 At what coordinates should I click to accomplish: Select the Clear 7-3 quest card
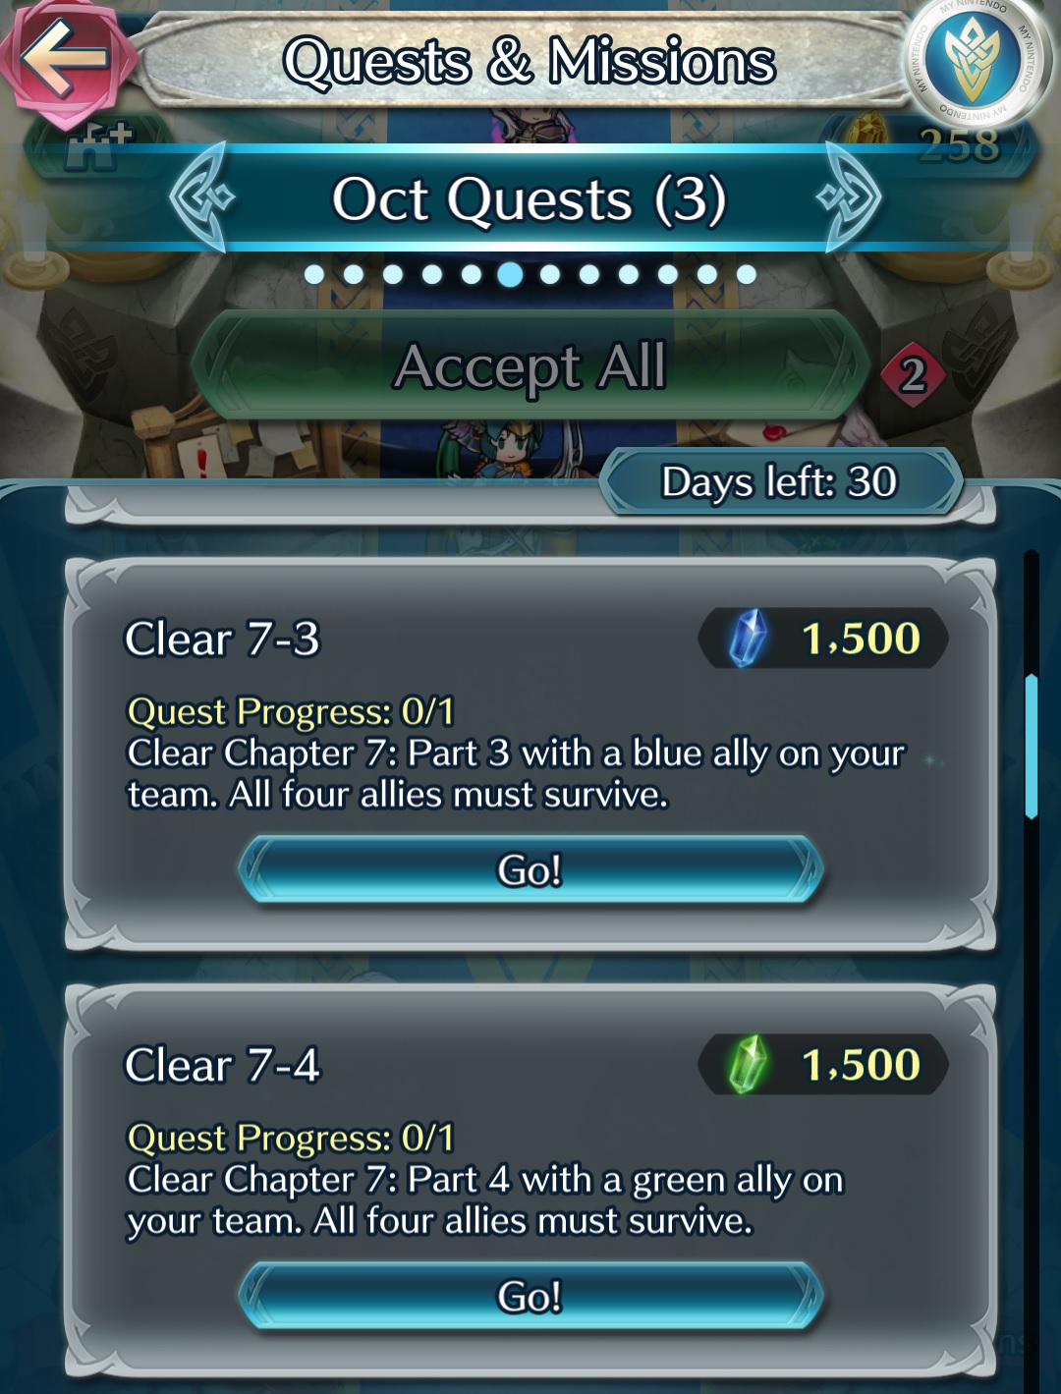(530, 754)
